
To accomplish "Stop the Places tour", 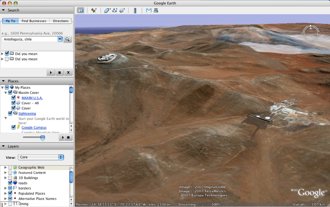I will point(68,137).
